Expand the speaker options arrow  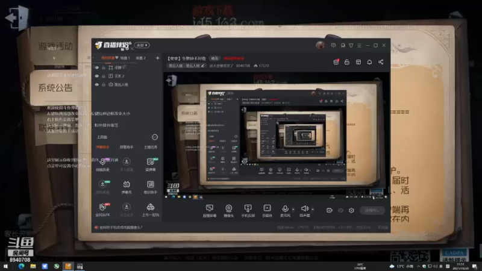pyautogui.click(x=313, y=210)
